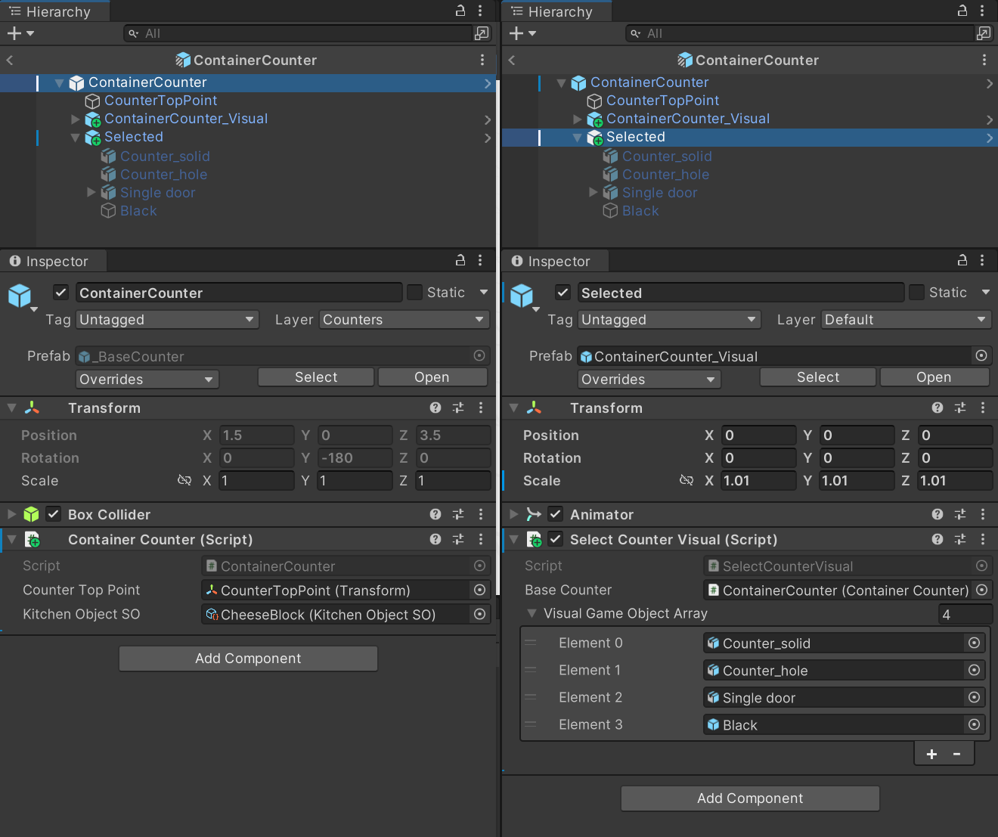Click the back arrow in the left Hierarchy breadcrumb

point(11,60)
